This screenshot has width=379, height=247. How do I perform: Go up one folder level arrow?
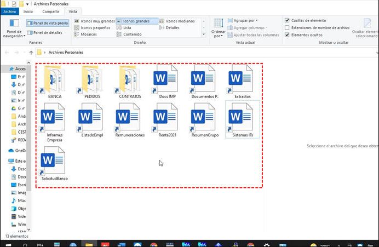pos(31,52)
